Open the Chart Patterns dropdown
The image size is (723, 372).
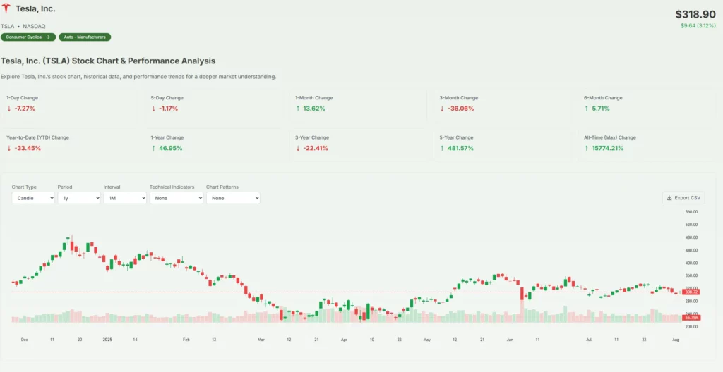click(233, 198)
